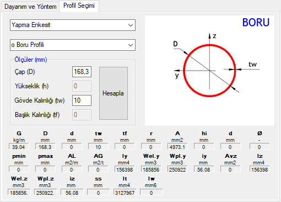This screenshot has width=281, height=202.
Task: Click the ss mm output field
Action: pyautogui.click(x=98, y=192)
